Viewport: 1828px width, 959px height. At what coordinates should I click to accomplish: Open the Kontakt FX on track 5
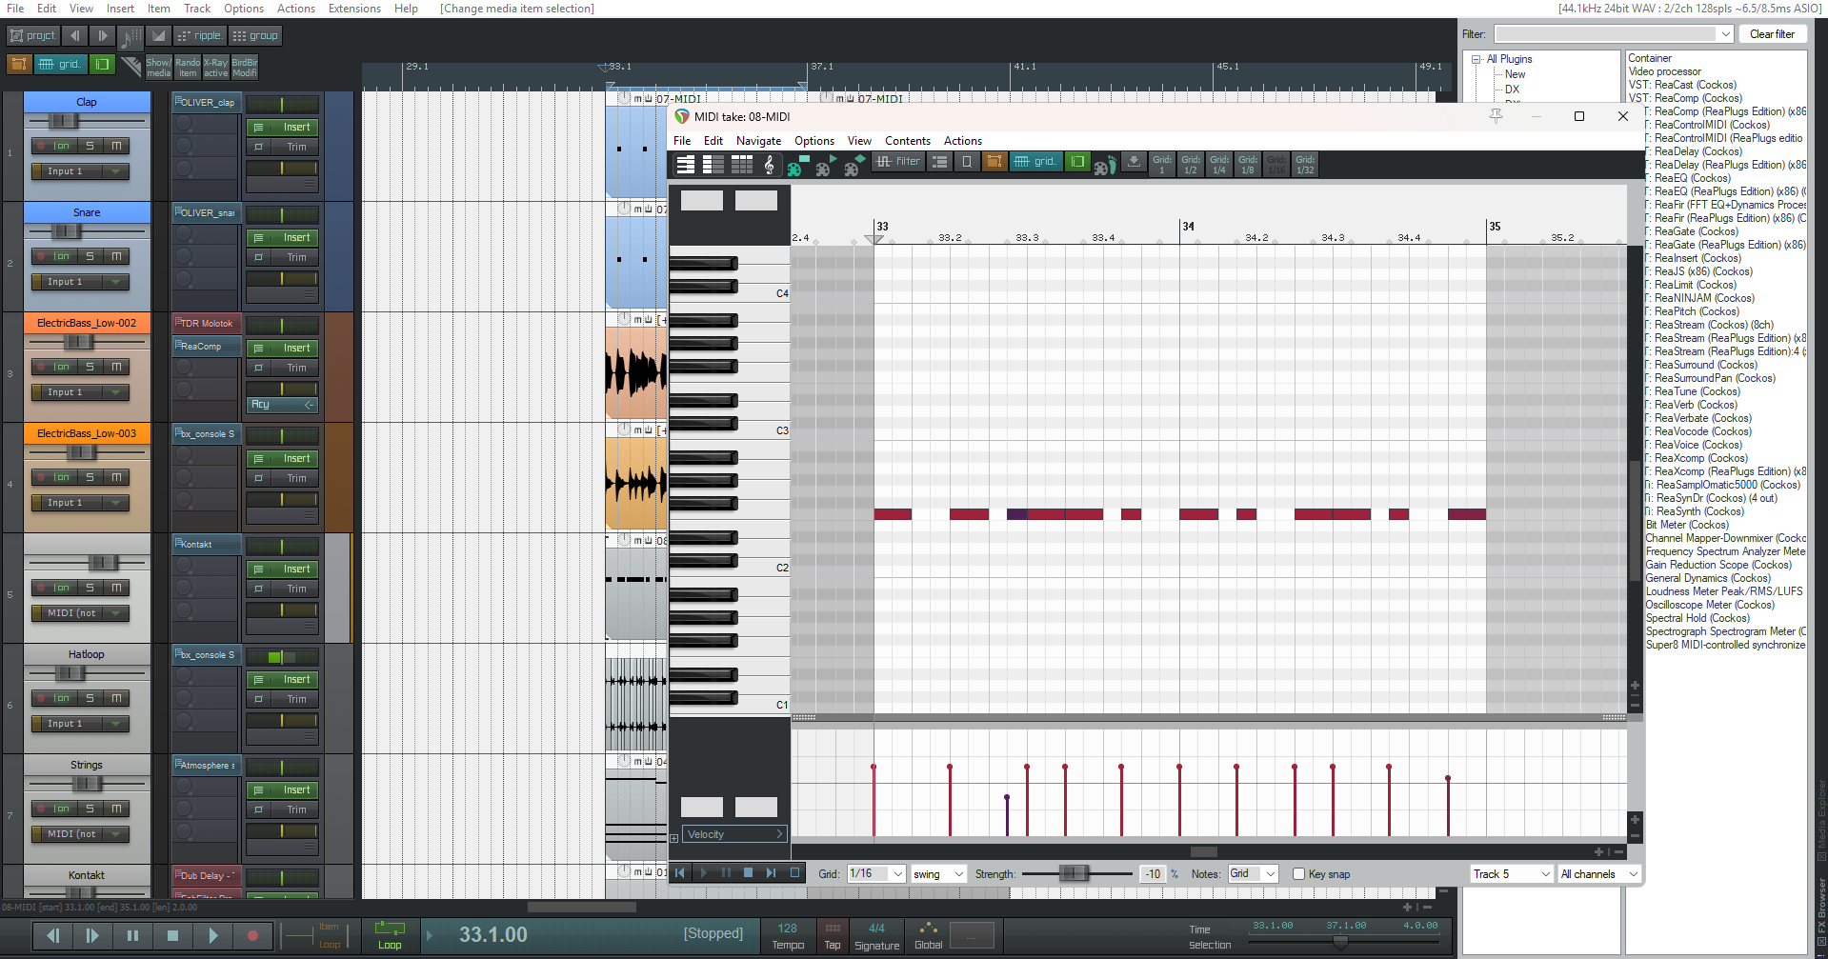[x=207, y=544]
